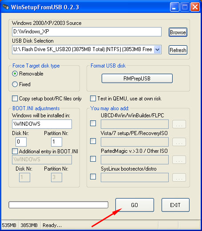The image size is (202, 231).
Task: Close the WinSetupFromUSB window
Action: 195,7
